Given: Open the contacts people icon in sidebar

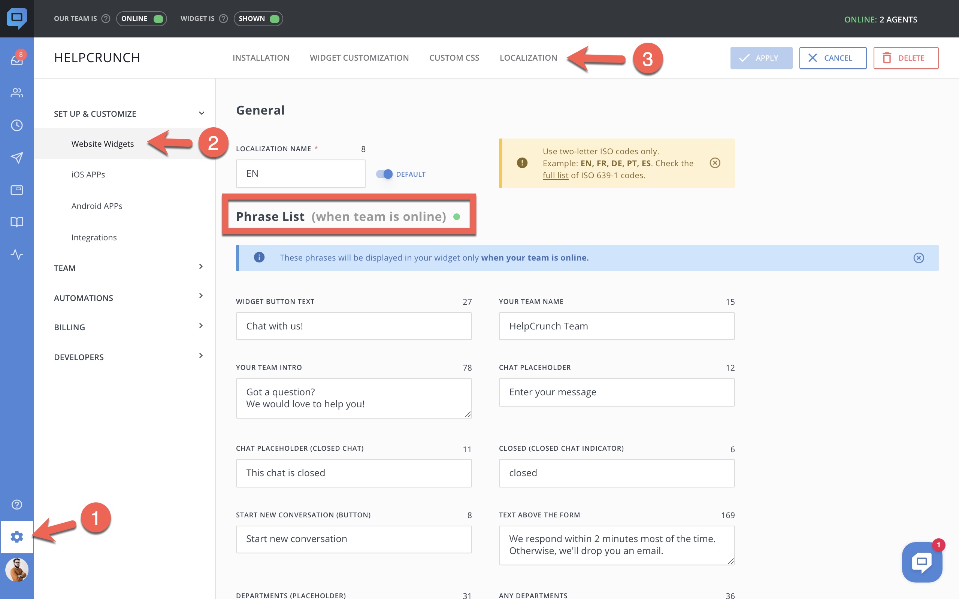Looking at the screenshot, I should pos(16,93).
